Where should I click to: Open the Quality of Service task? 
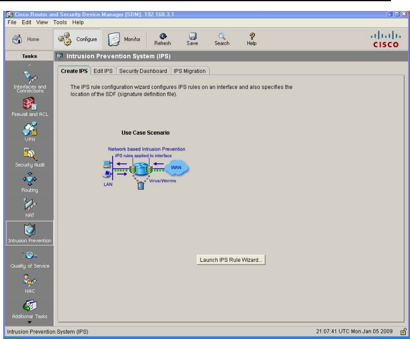point(30,260)
